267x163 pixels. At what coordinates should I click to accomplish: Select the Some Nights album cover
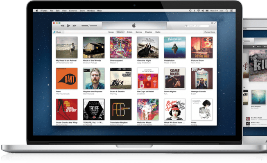[175, 78]
